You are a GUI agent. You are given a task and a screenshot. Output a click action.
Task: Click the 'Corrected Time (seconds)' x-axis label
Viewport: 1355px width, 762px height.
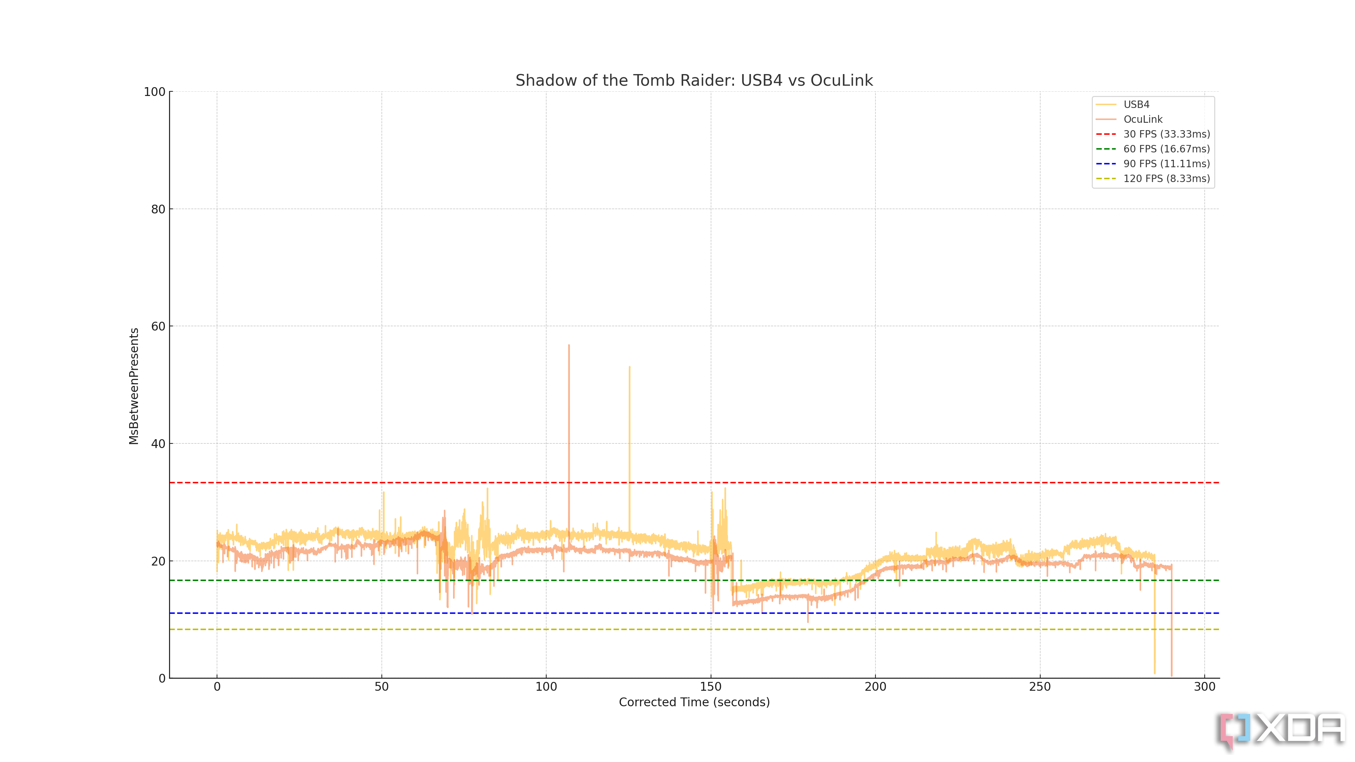694,702
